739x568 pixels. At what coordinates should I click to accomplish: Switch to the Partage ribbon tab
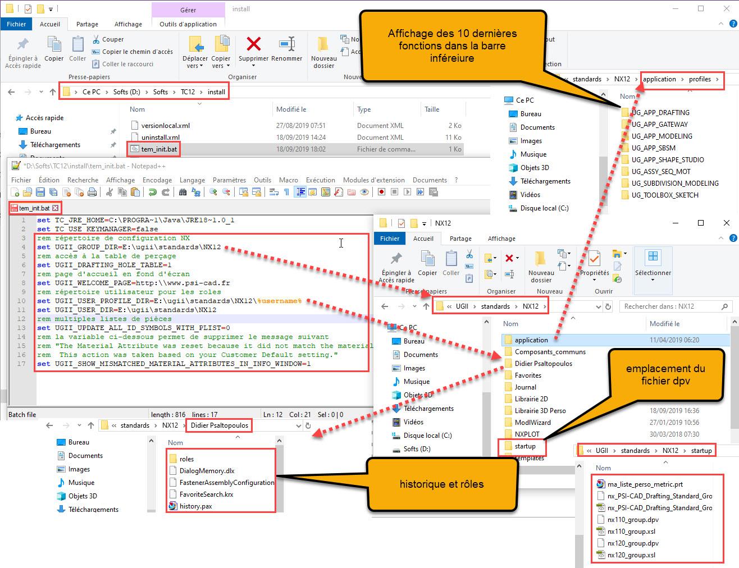[87, 24]
